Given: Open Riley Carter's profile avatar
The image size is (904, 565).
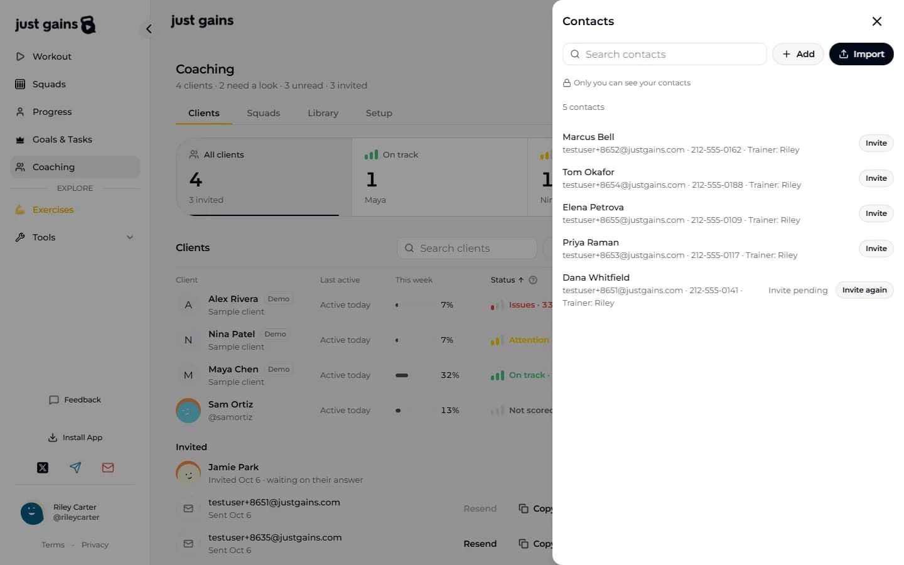Looking at the screenshot, I should (x=32, y=513).
